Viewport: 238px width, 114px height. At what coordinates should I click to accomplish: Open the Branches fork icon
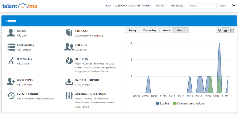click(11, 61)
